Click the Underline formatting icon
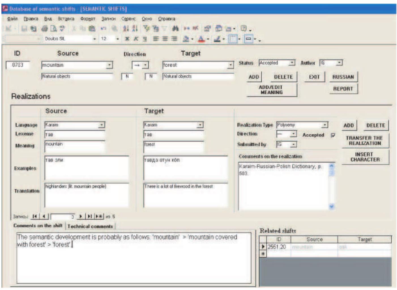Image resolution: width=397 pixels, height=290 pixels. coord(144,39)
